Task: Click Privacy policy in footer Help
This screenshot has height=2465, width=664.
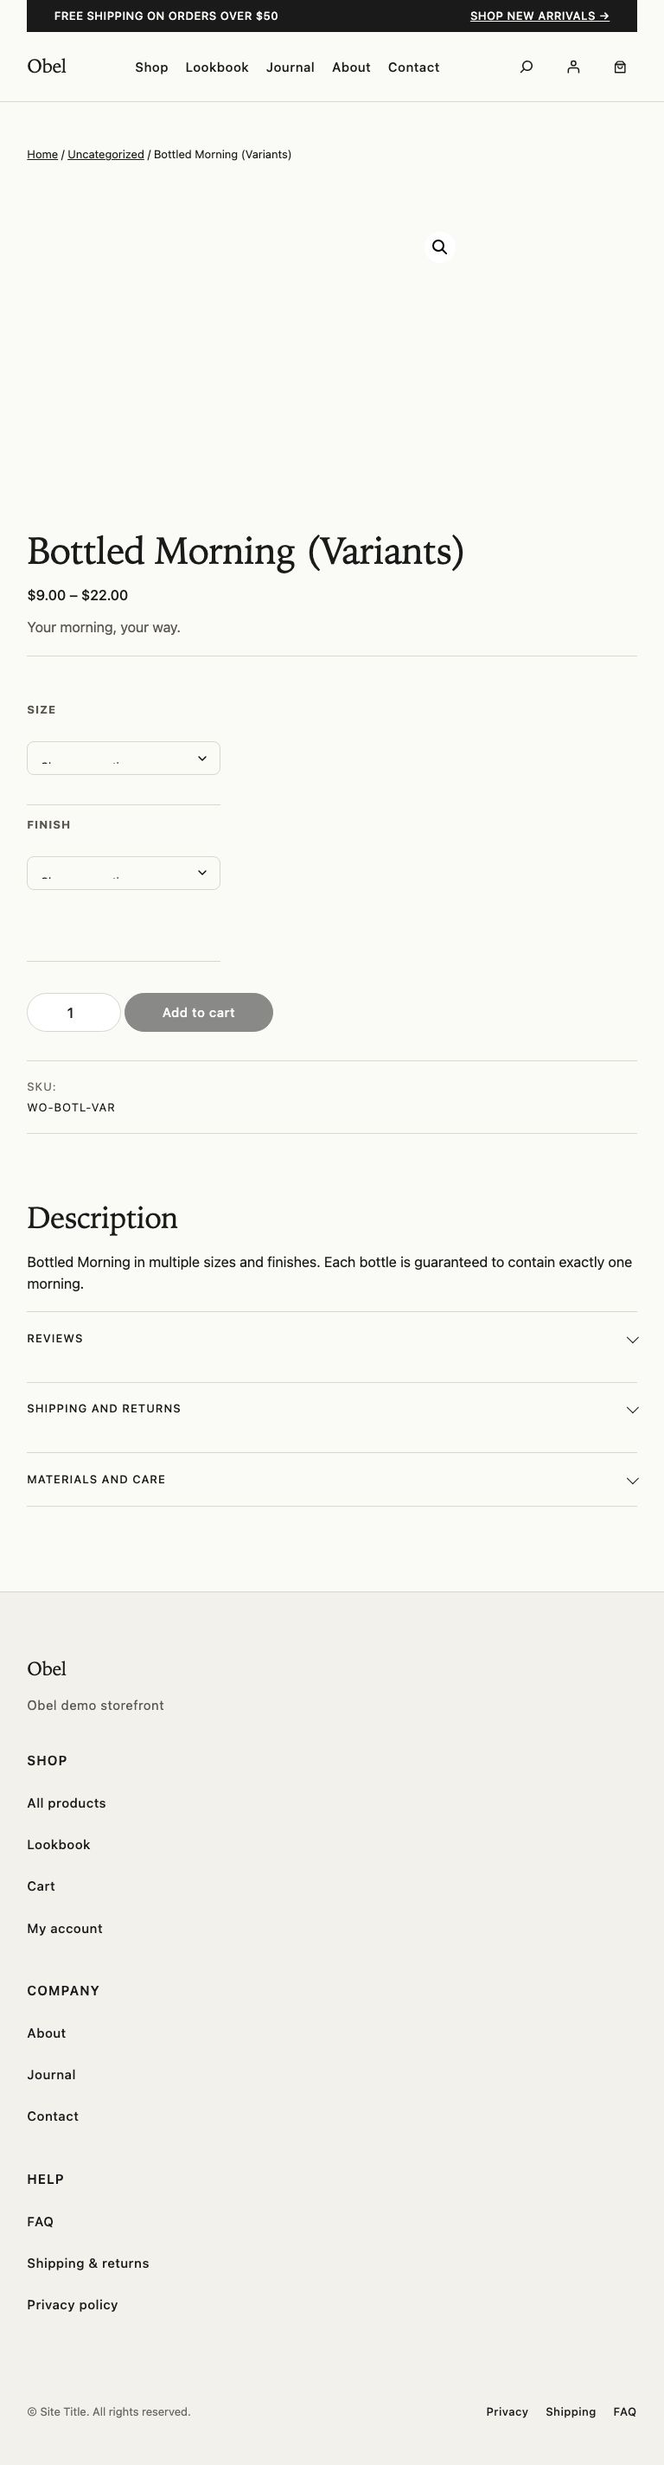Action: coord(72,2304)
